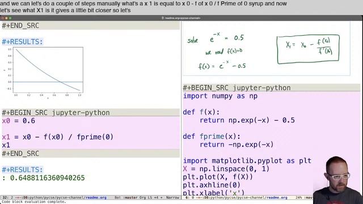The height and width of the screenshot is (204, 363).
Task: Click the webcam video overlay of the presenter
Action: (x=338, y=180)
